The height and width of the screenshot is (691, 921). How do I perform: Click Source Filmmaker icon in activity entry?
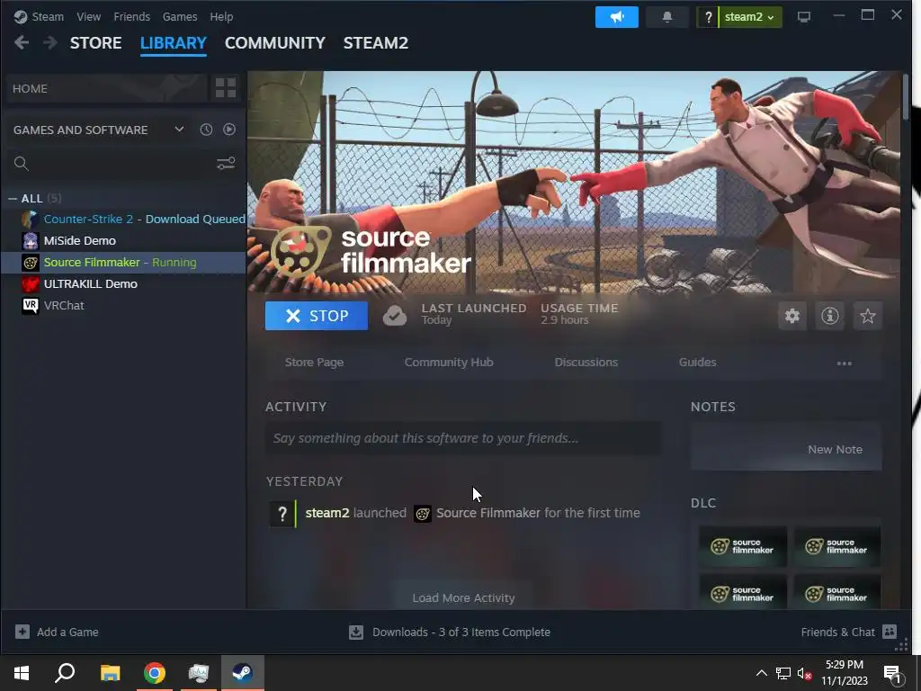pos(423,514)
